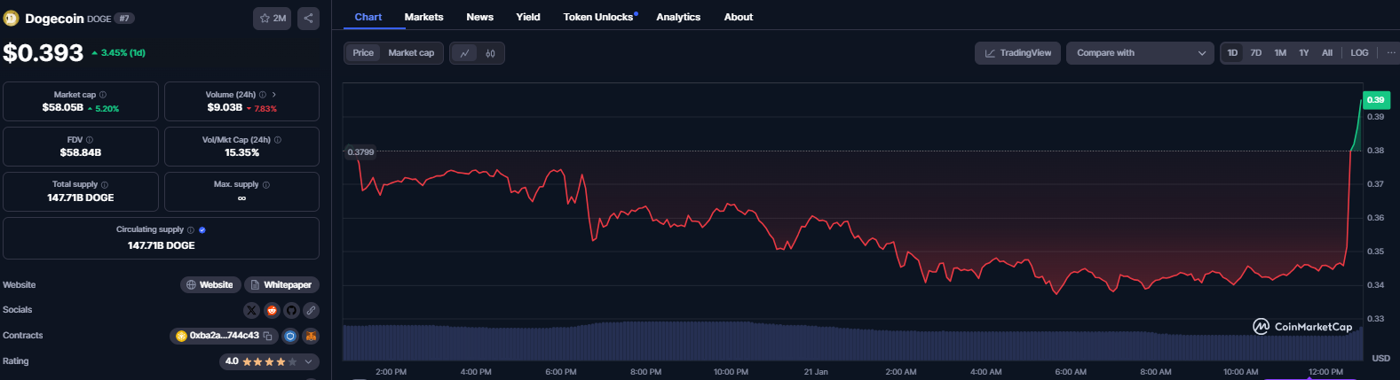Switch to the Markets tab

(x=423, y=17)
